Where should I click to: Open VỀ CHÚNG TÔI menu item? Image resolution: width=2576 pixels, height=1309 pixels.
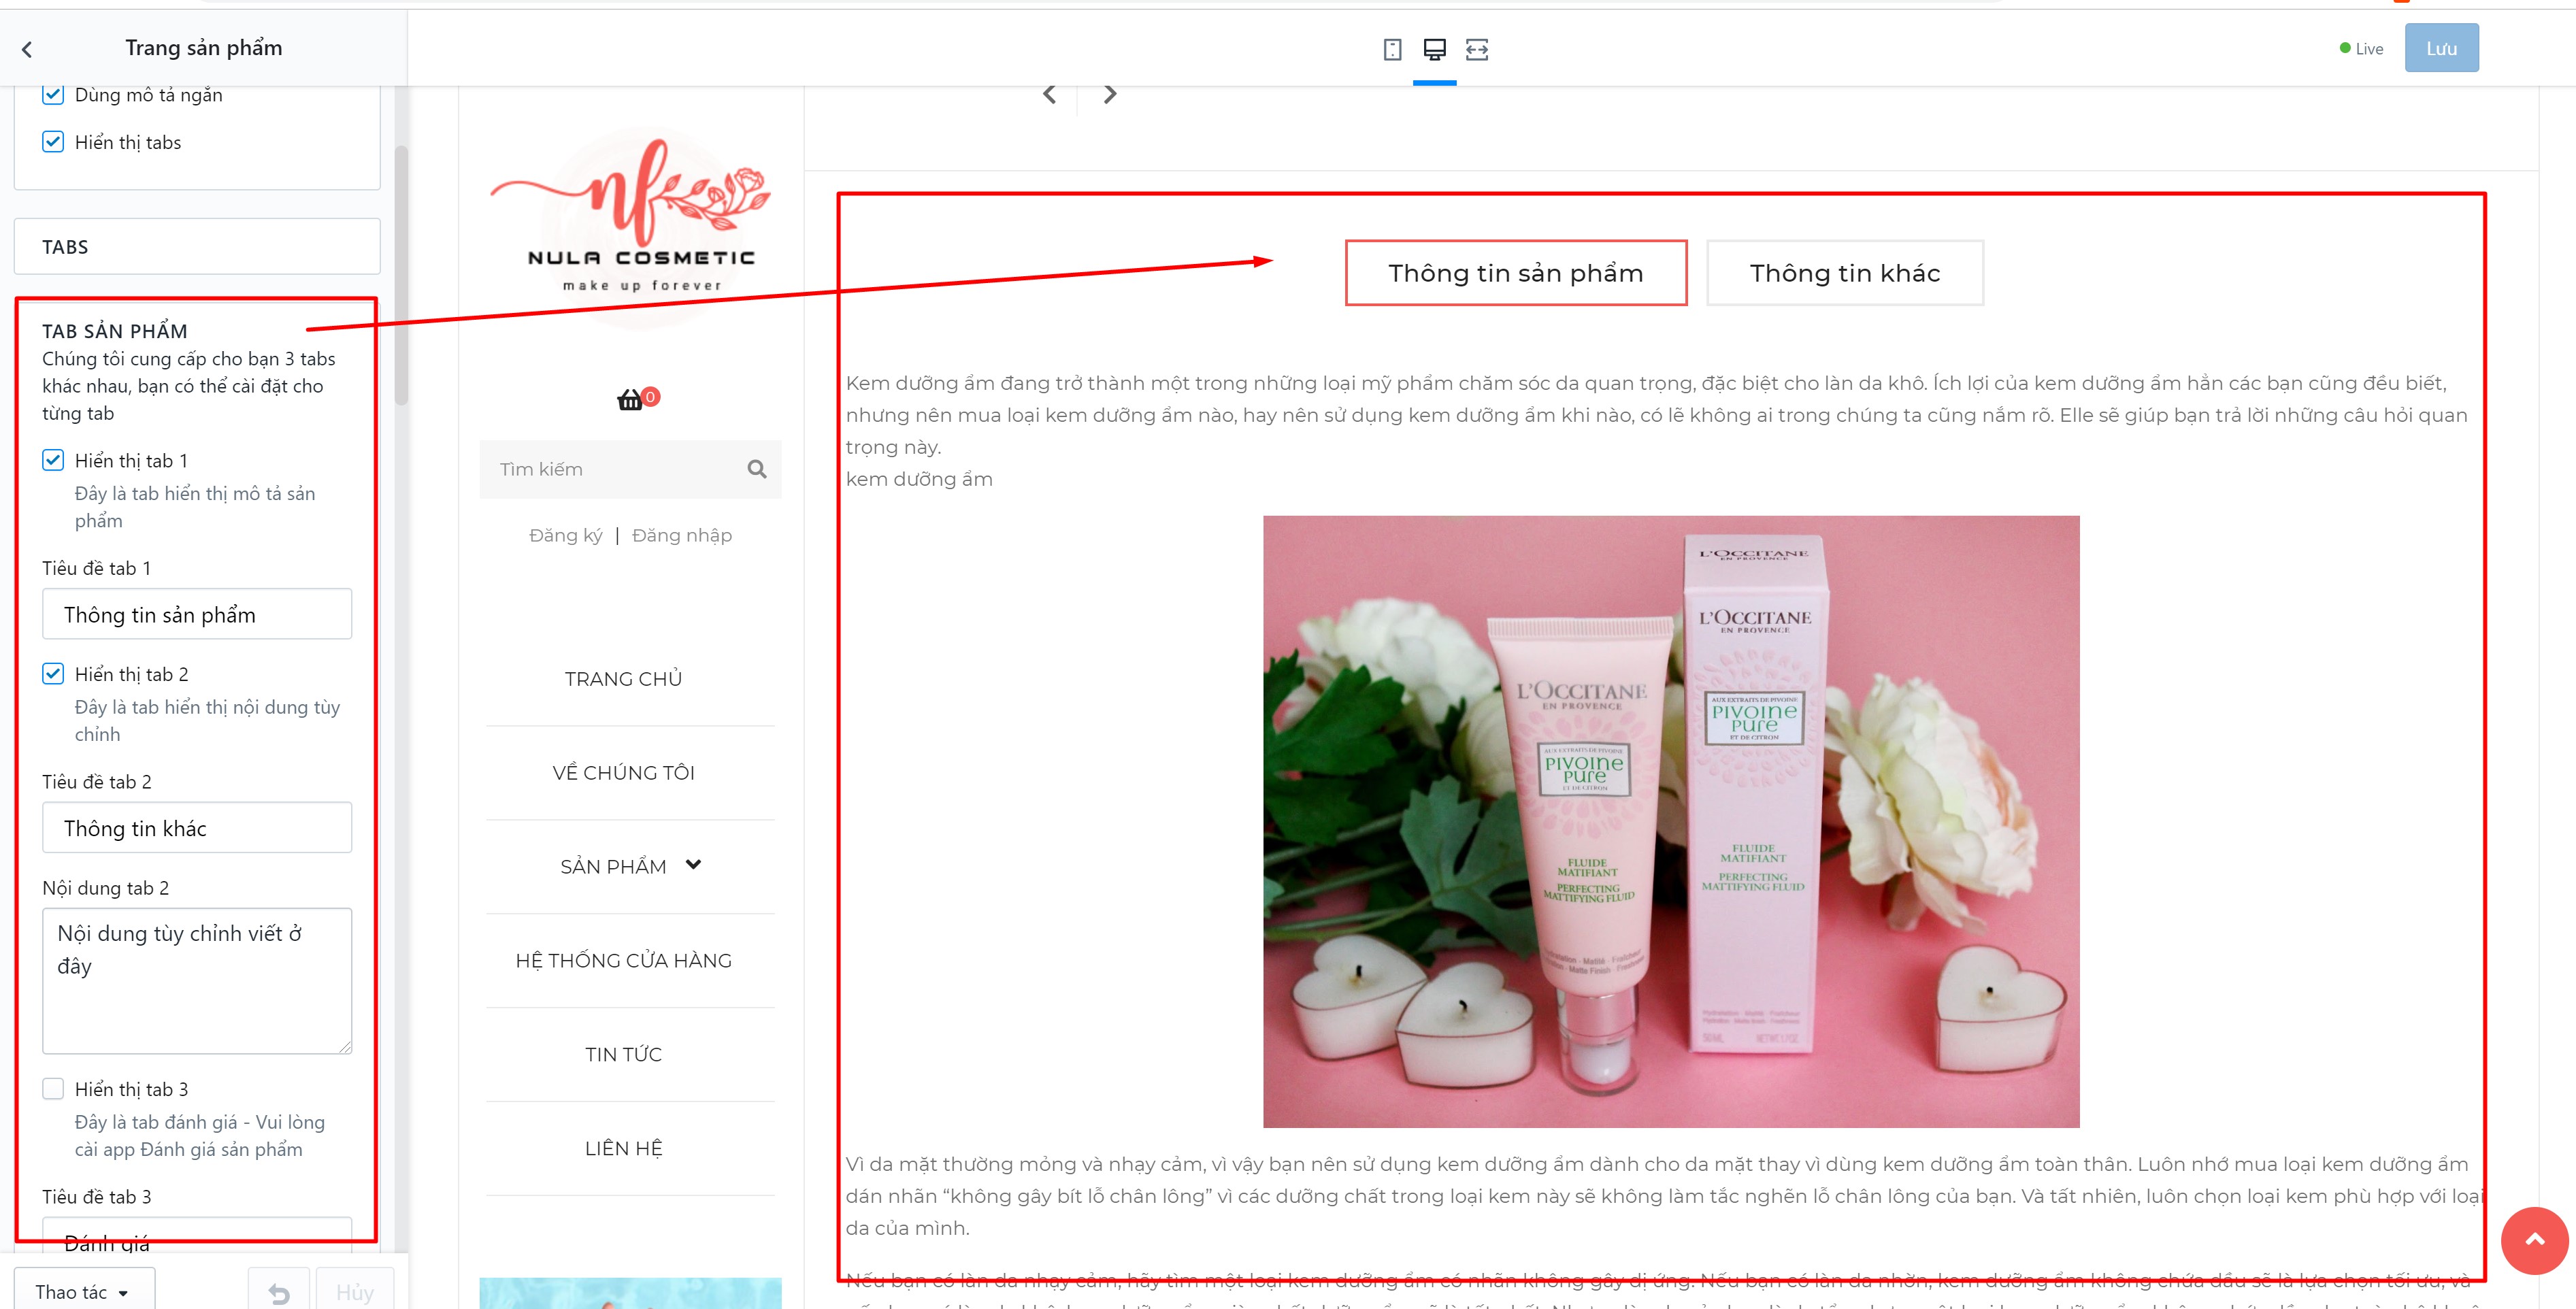coord(623,773)
